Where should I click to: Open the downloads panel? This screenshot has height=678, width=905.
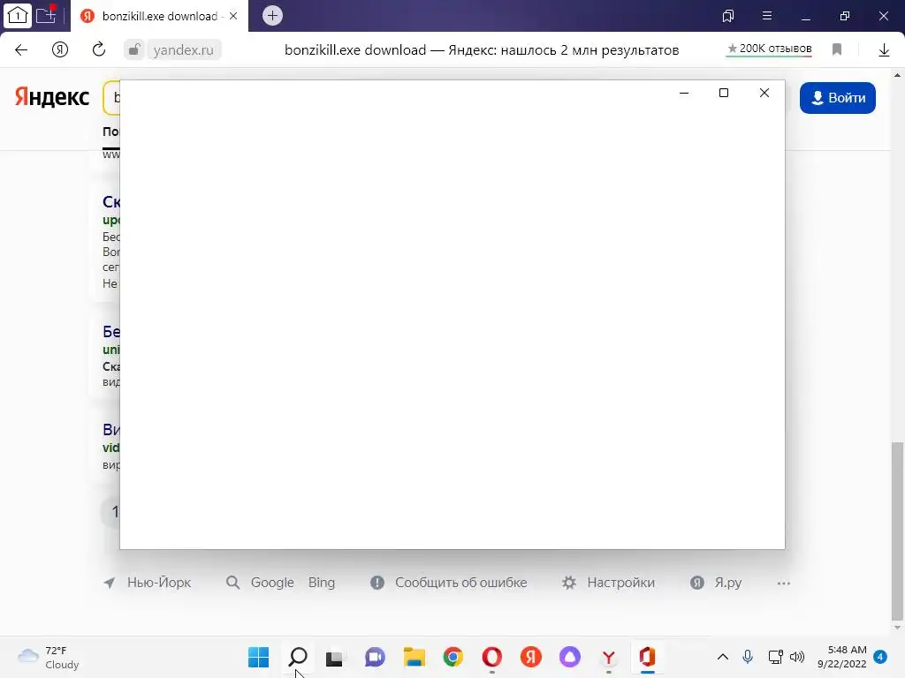pyautogui.click(x=884, y=50)
